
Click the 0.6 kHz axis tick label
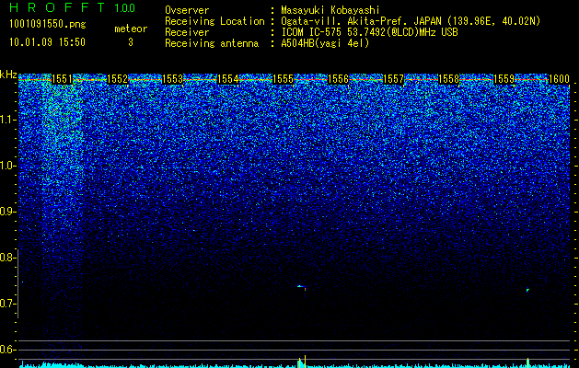pos(7,350)
